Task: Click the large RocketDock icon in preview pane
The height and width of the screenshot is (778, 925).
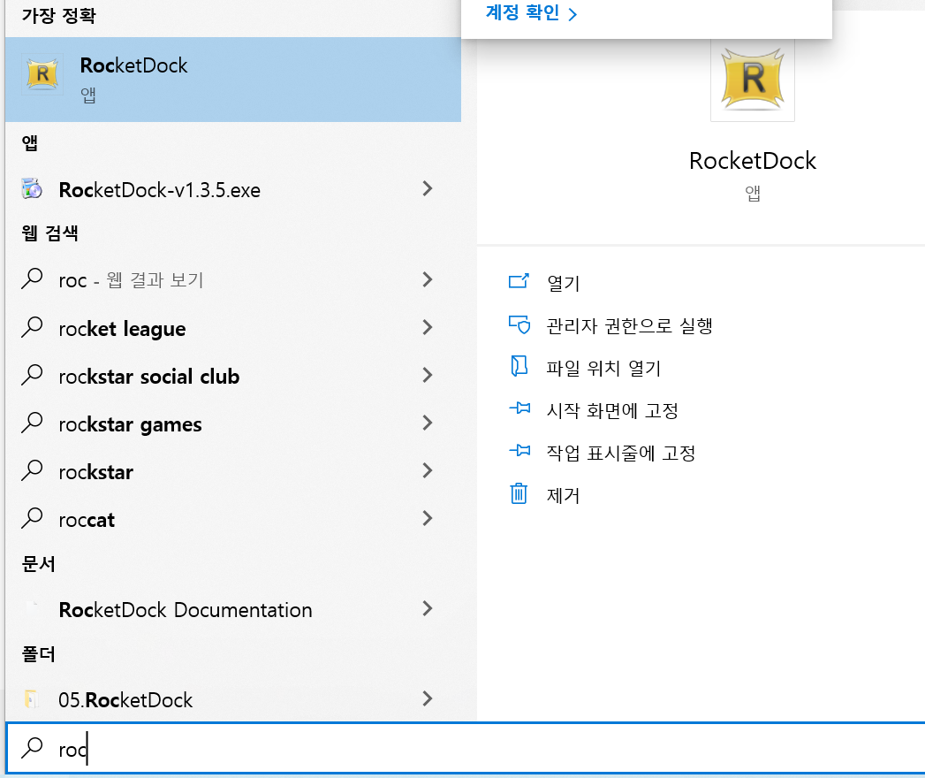Action: (752, 79)
